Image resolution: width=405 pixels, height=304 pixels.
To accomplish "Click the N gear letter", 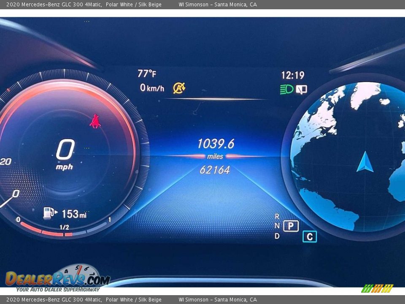I will point(277,225).
